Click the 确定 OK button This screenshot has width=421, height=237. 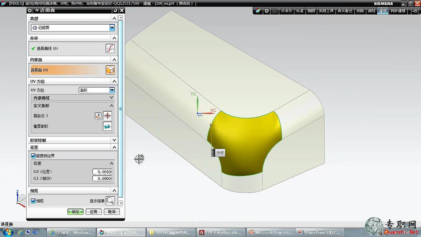(x=76, y=212)
